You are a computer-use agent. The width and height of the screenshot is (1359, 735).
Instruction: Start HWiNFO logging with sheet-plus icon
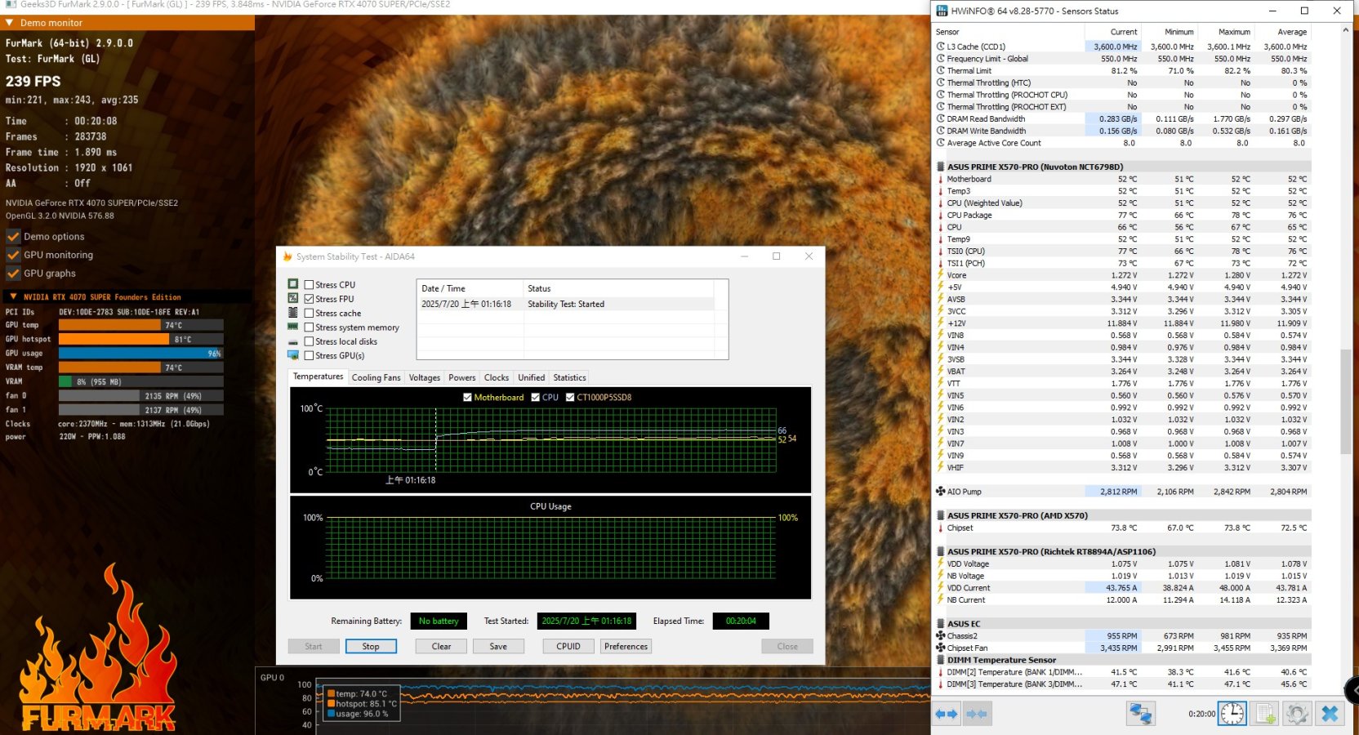click(x=1265, y=714)
